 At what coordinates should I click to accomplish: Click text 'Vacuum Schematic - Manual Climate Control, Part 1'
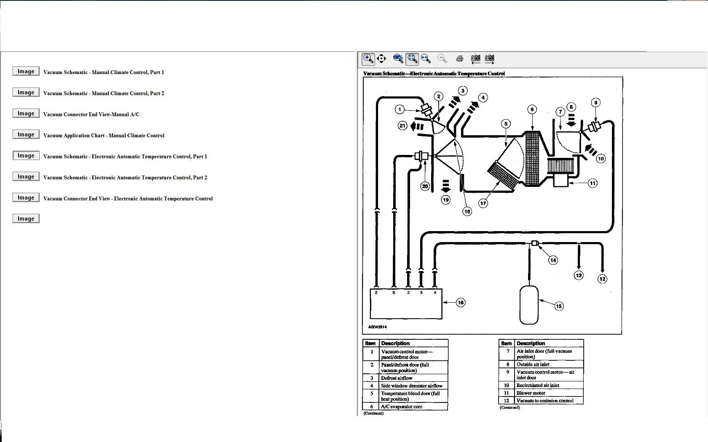coord(104,72)
